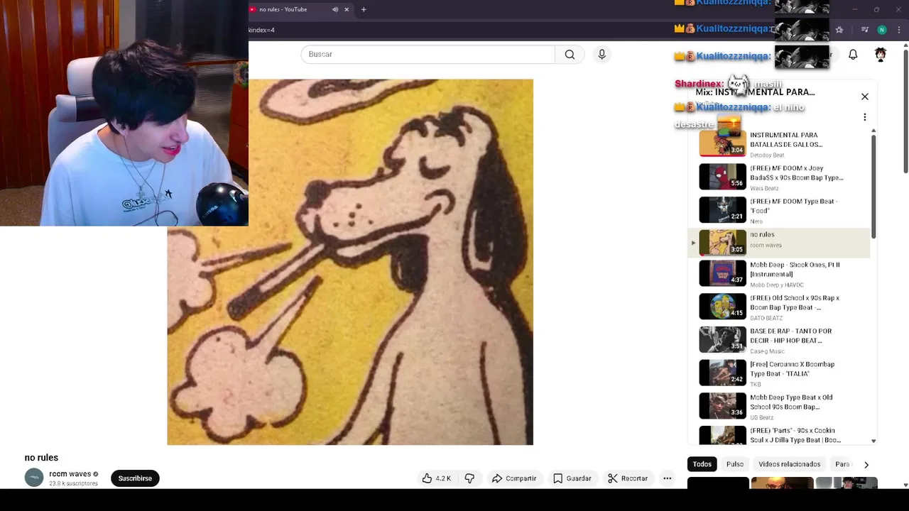Focus the Buscar search field

[x=428, y=55]
